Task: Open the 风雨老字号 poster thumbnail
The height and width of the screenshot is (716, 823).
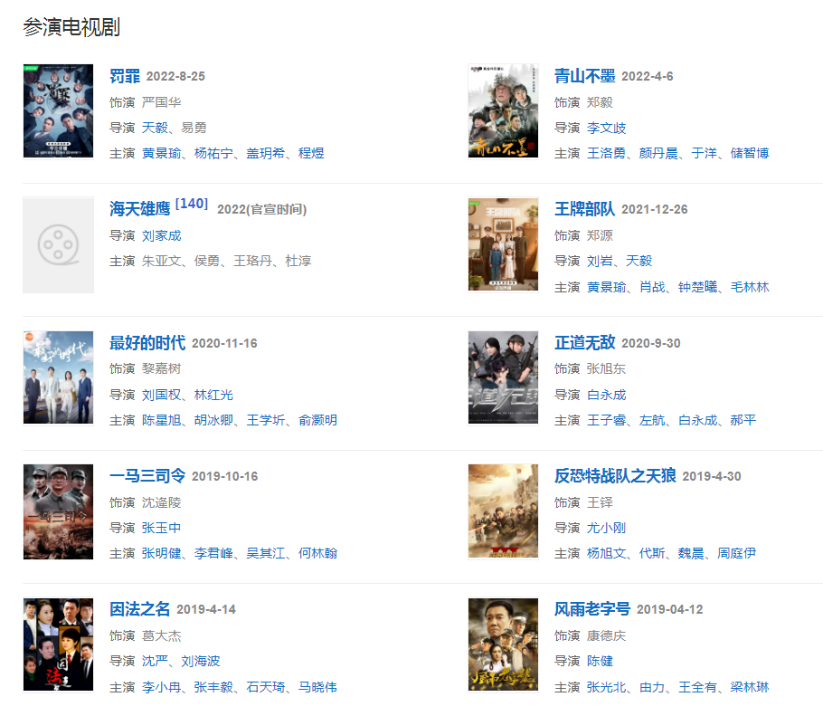Action: (x=503, y=644)
